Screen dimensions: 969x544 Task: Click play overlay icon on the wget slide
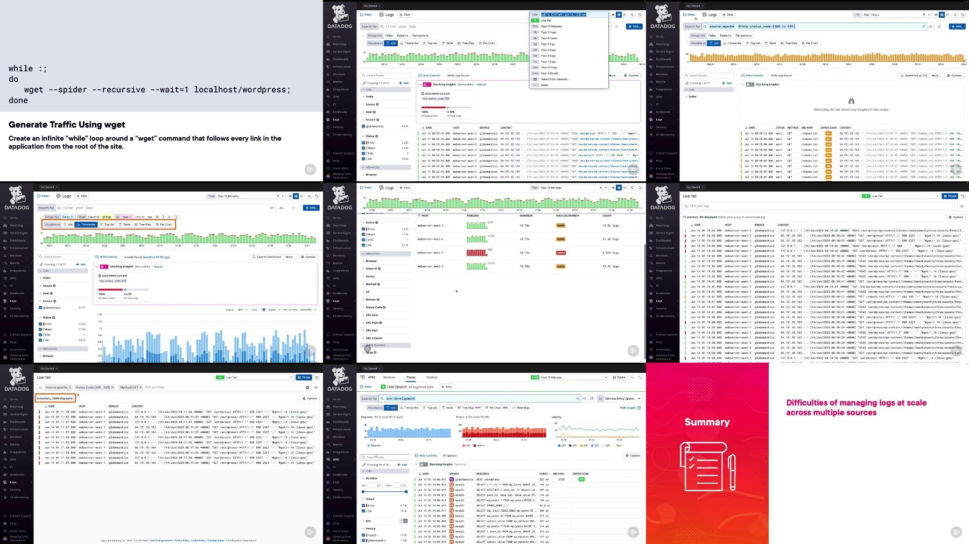[311, 169]
